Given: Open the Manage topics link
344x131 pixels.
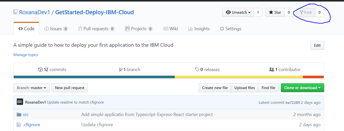Looking at the screenshot, I should click(x=26, y=55).
